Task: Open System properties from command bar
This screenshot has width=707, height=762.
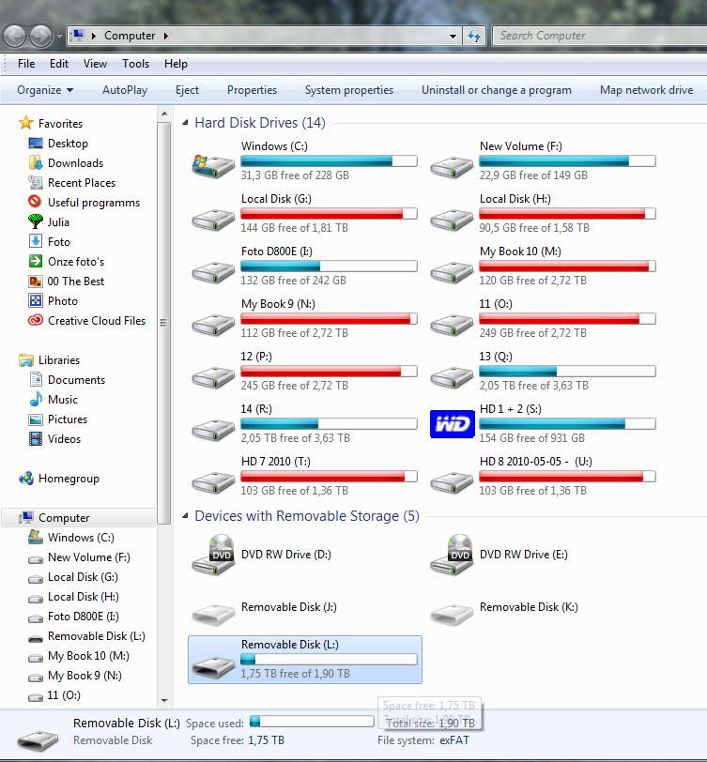Action: click(x=349, y=90)
